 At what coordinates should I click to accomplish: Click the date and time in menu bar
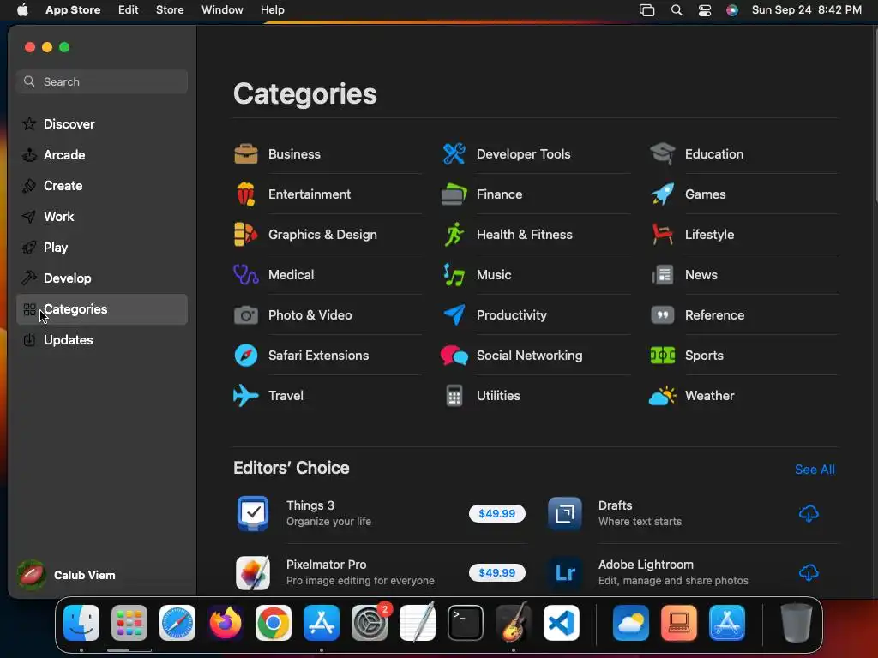pos(806,10)
